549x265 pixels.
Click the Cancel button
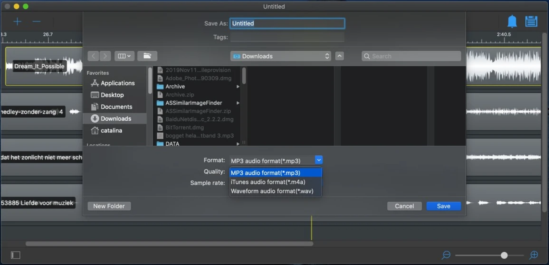(404, 206)
